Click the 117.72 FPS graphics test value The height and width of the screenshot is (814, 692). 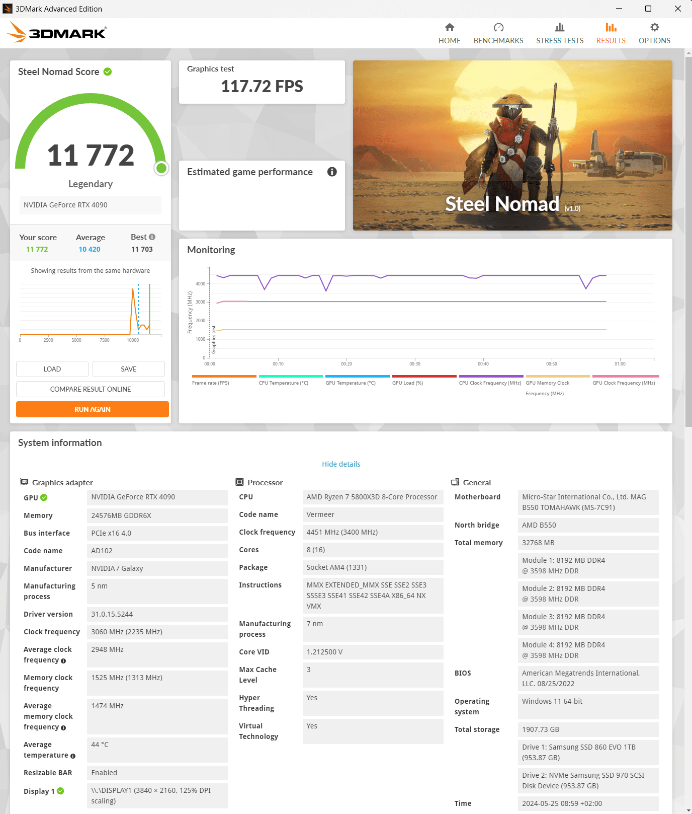point(262,87)
